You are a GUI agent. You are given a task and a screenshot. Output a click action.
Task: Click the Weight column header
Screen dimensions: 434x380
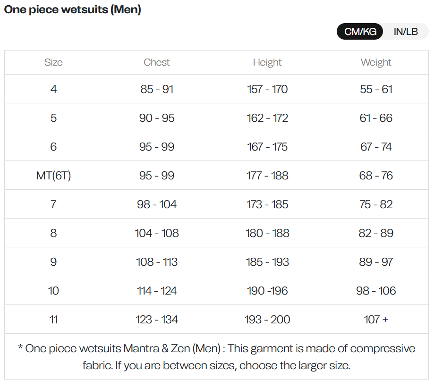pyautogui.click(x=376, y=62)
